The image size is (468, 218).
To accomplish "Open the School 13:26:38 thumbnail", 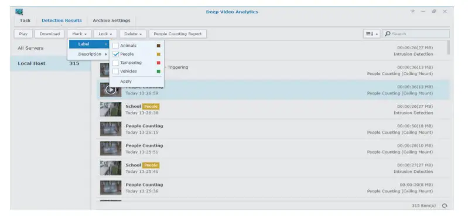I will click(111, 110).
